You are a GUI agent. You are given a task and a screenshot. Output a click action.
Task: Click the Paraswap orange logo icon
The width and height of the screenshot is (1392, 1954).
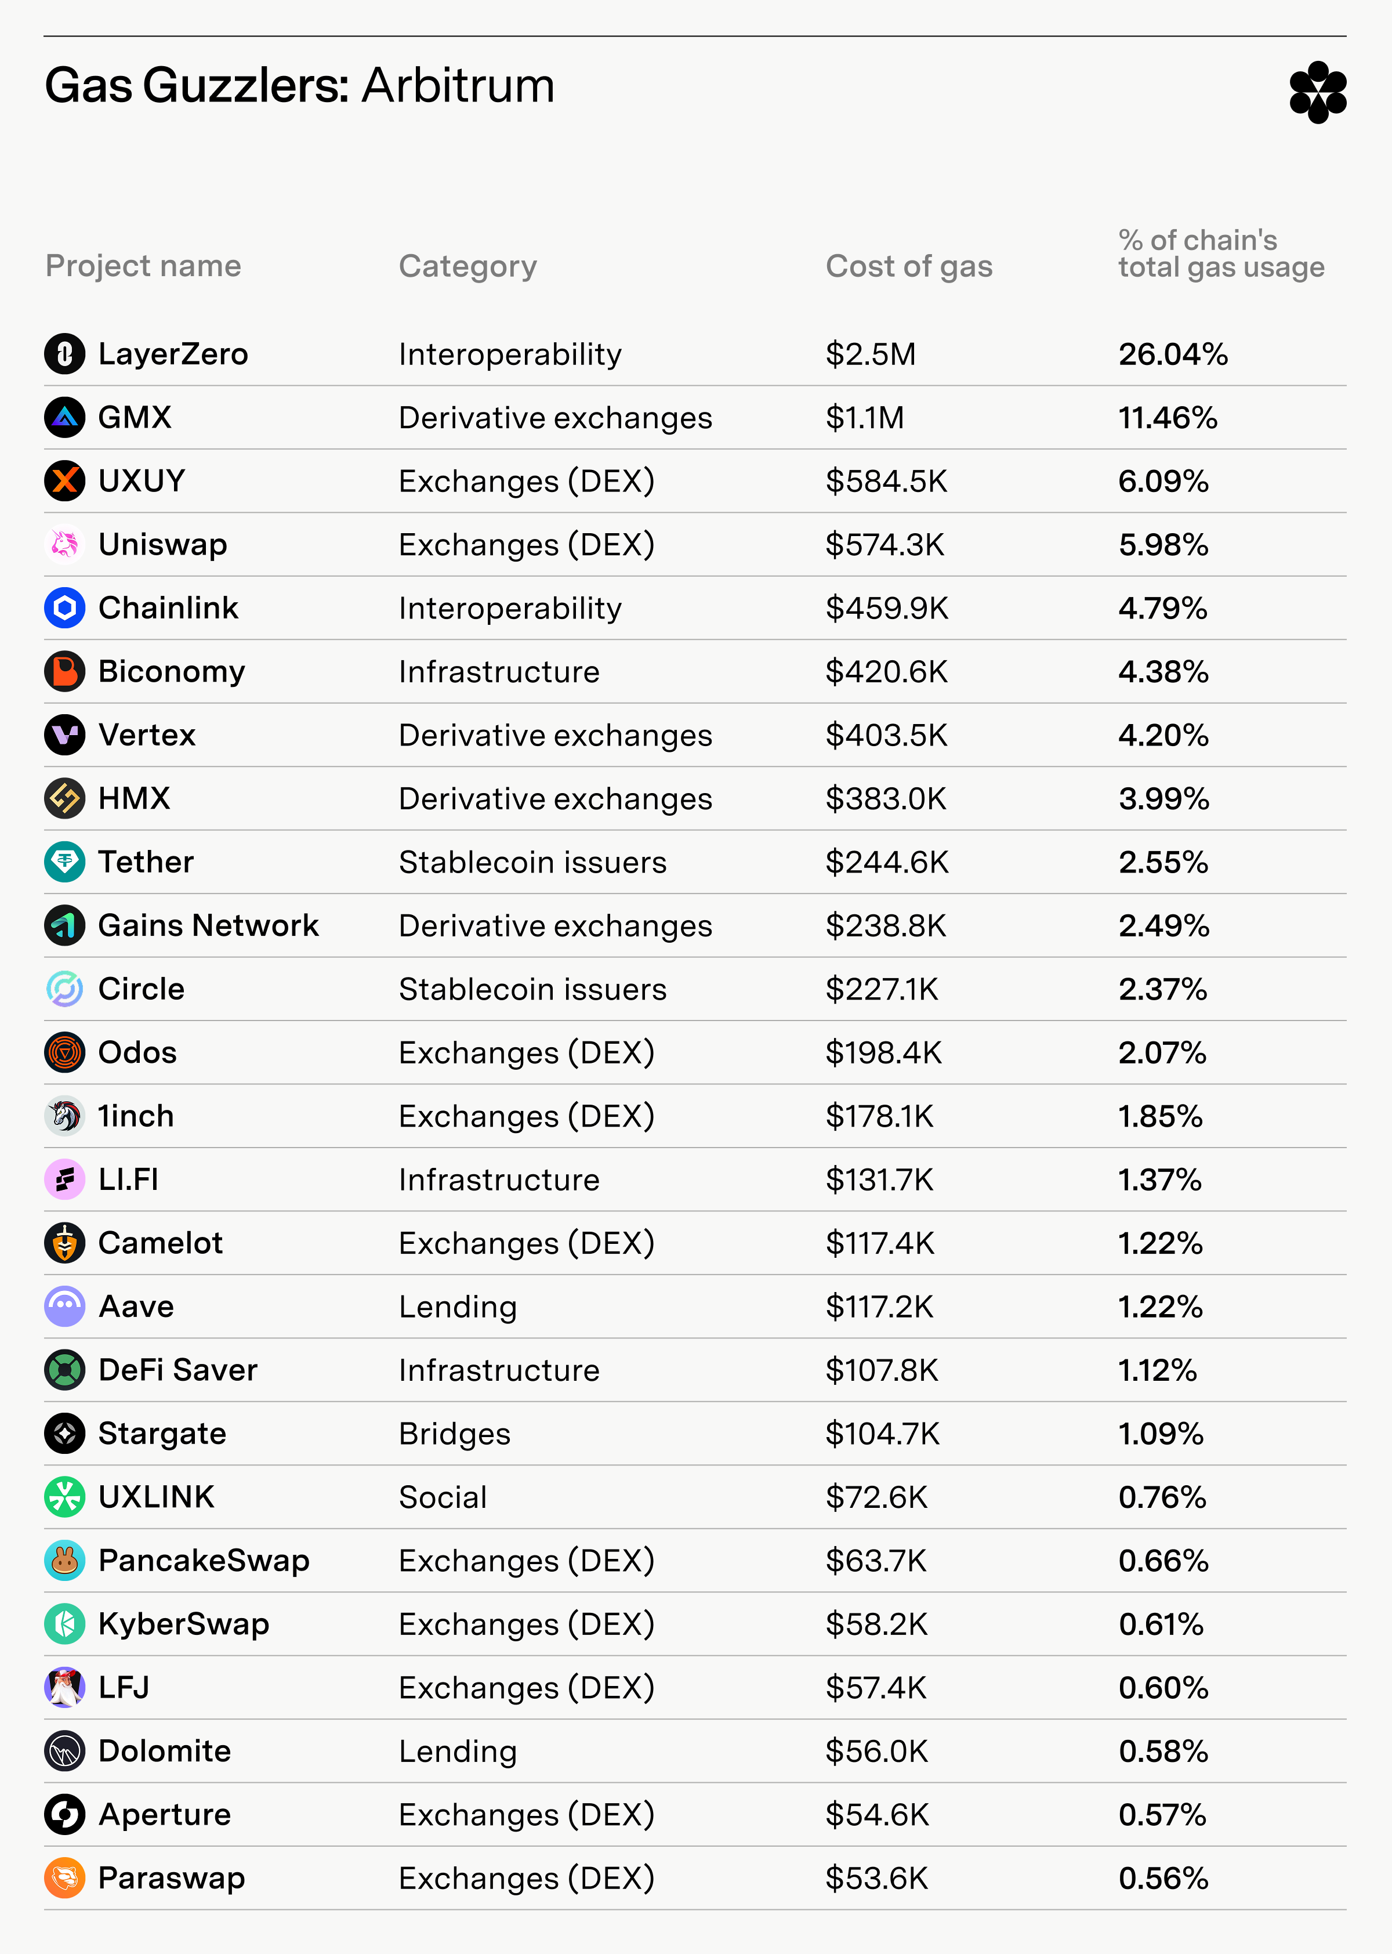click(64, 1877)
